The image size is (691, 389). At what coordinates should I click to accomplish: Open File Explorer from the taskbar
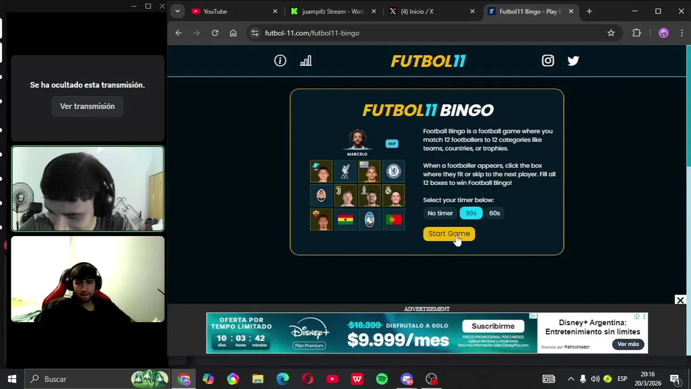point(257,379)
